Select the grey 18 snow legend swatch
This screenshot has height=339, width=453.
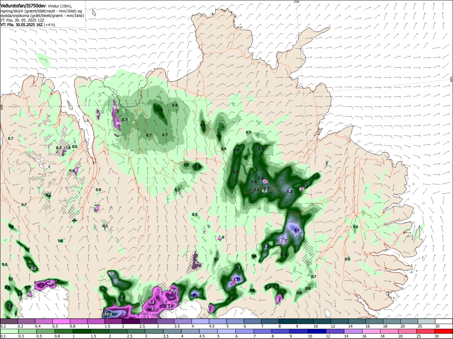click(391, 321)
